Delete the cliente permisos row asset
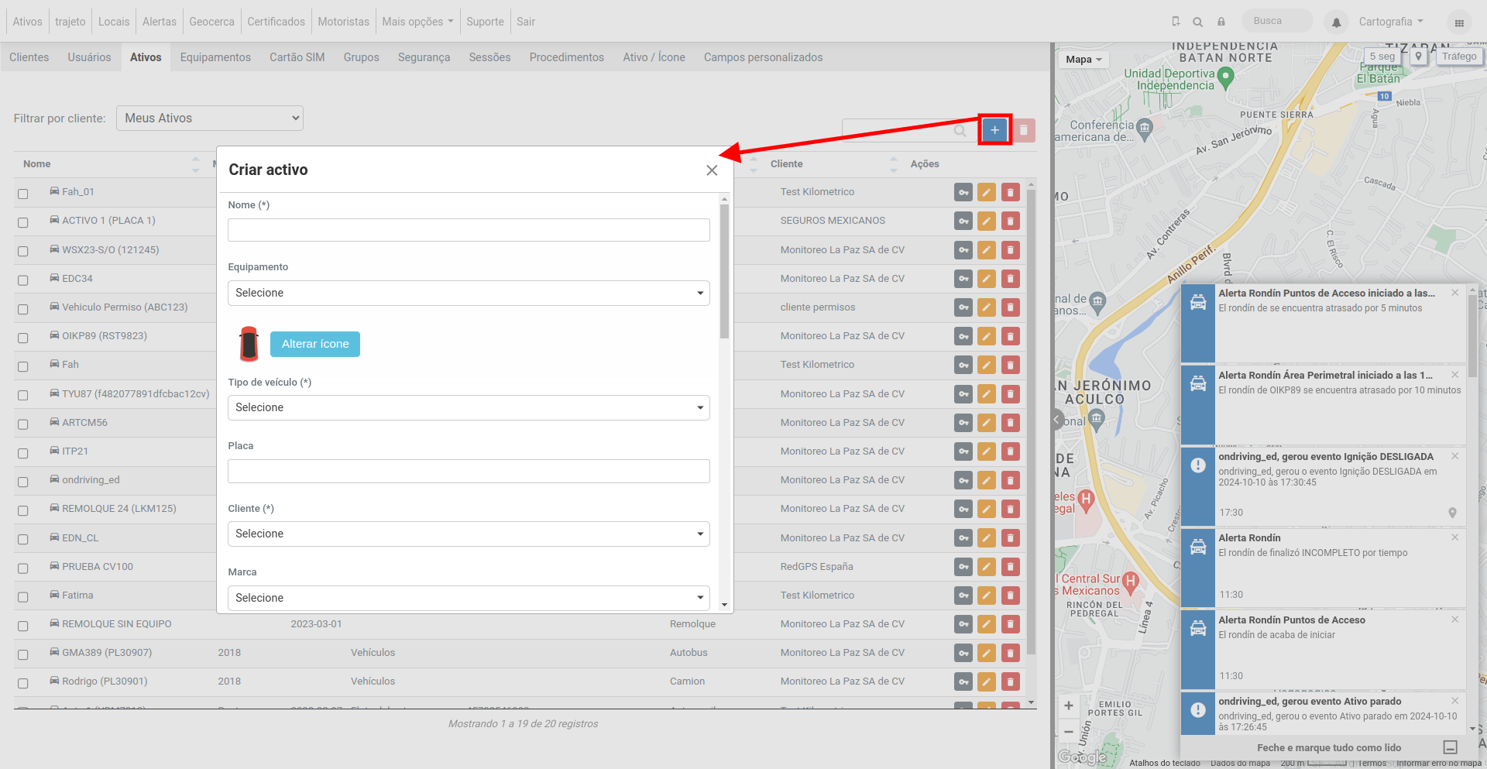The height and width of the screenshot is (769, 1487). (1010, 307)
